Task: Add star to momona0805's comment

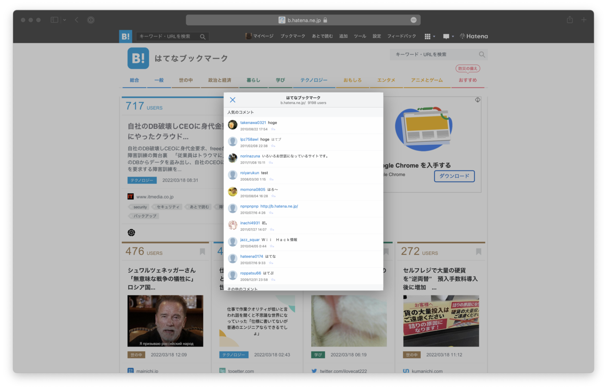Action: pos(273,196)
